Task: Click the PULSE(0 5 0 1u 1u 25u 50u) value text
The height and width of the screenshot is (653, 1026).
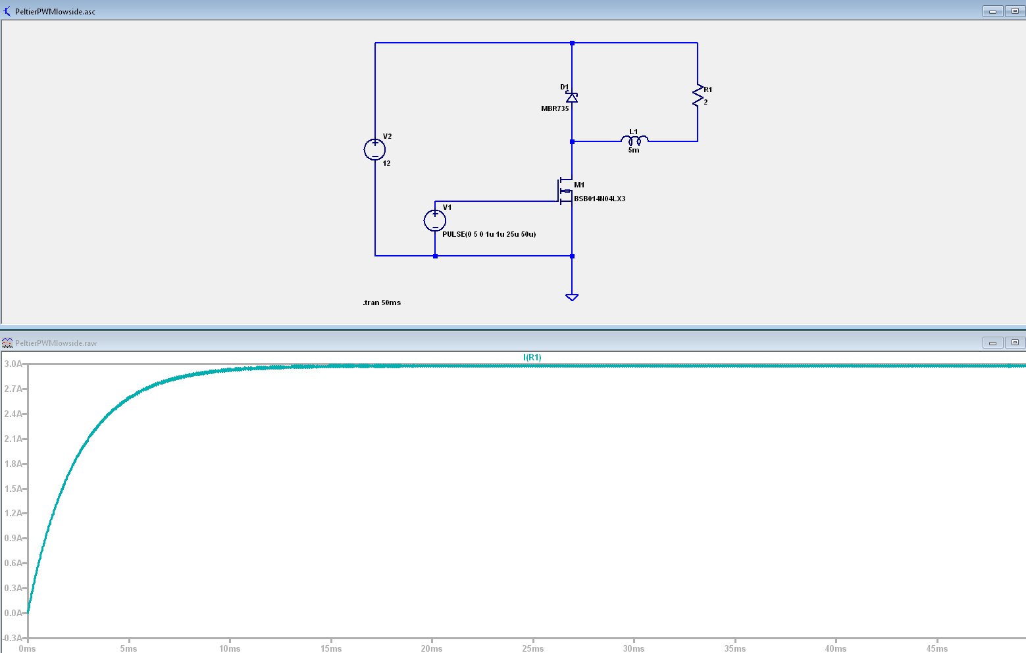Action: [x=489, y=234]
